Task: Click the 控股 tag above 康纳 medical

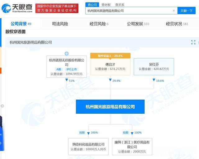Action: [x=126, y=133]
